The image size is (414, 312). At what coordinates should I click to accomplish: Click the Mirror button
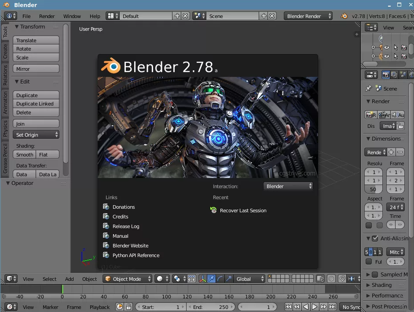[36, 69]
